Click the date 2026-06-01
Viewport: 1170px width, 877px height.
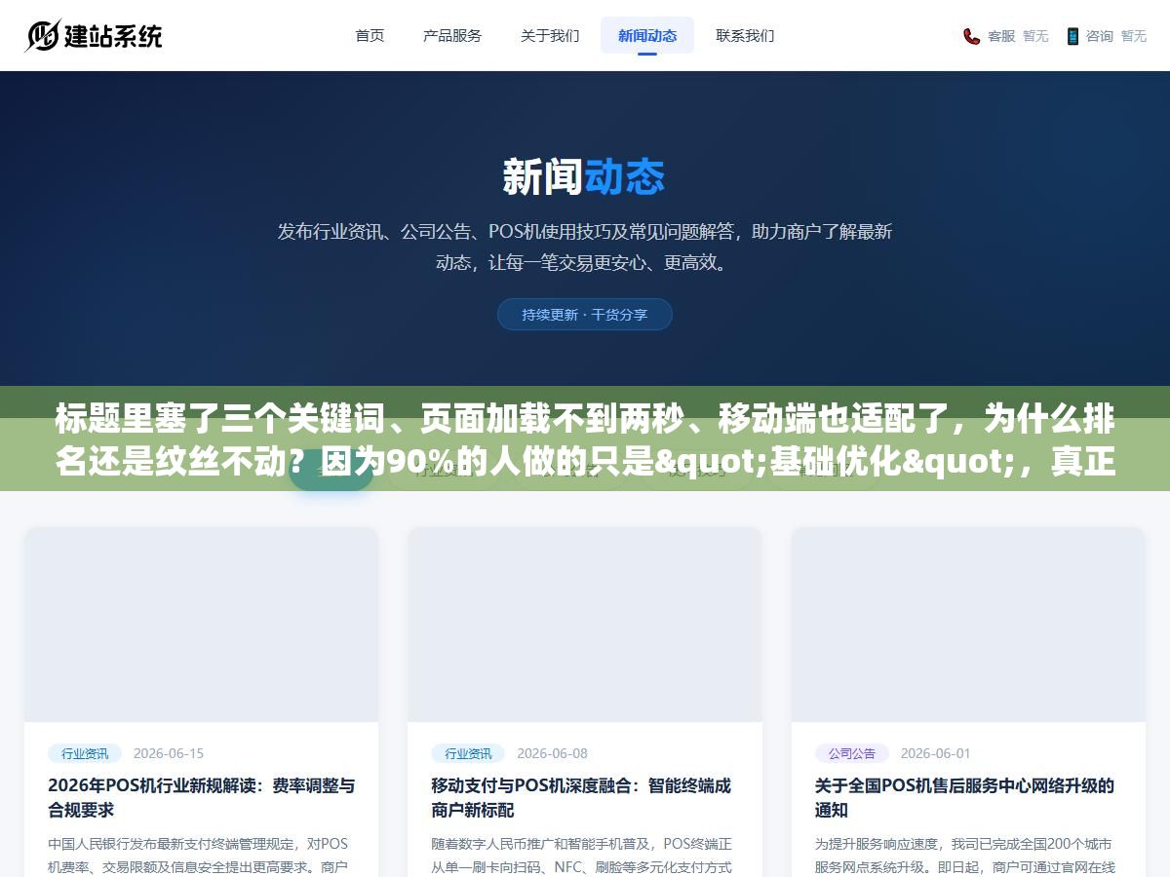click(936, 753)
